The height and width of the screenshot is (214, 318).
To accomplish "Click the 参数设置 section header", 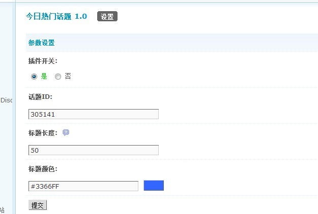I will tap(41, 43).
